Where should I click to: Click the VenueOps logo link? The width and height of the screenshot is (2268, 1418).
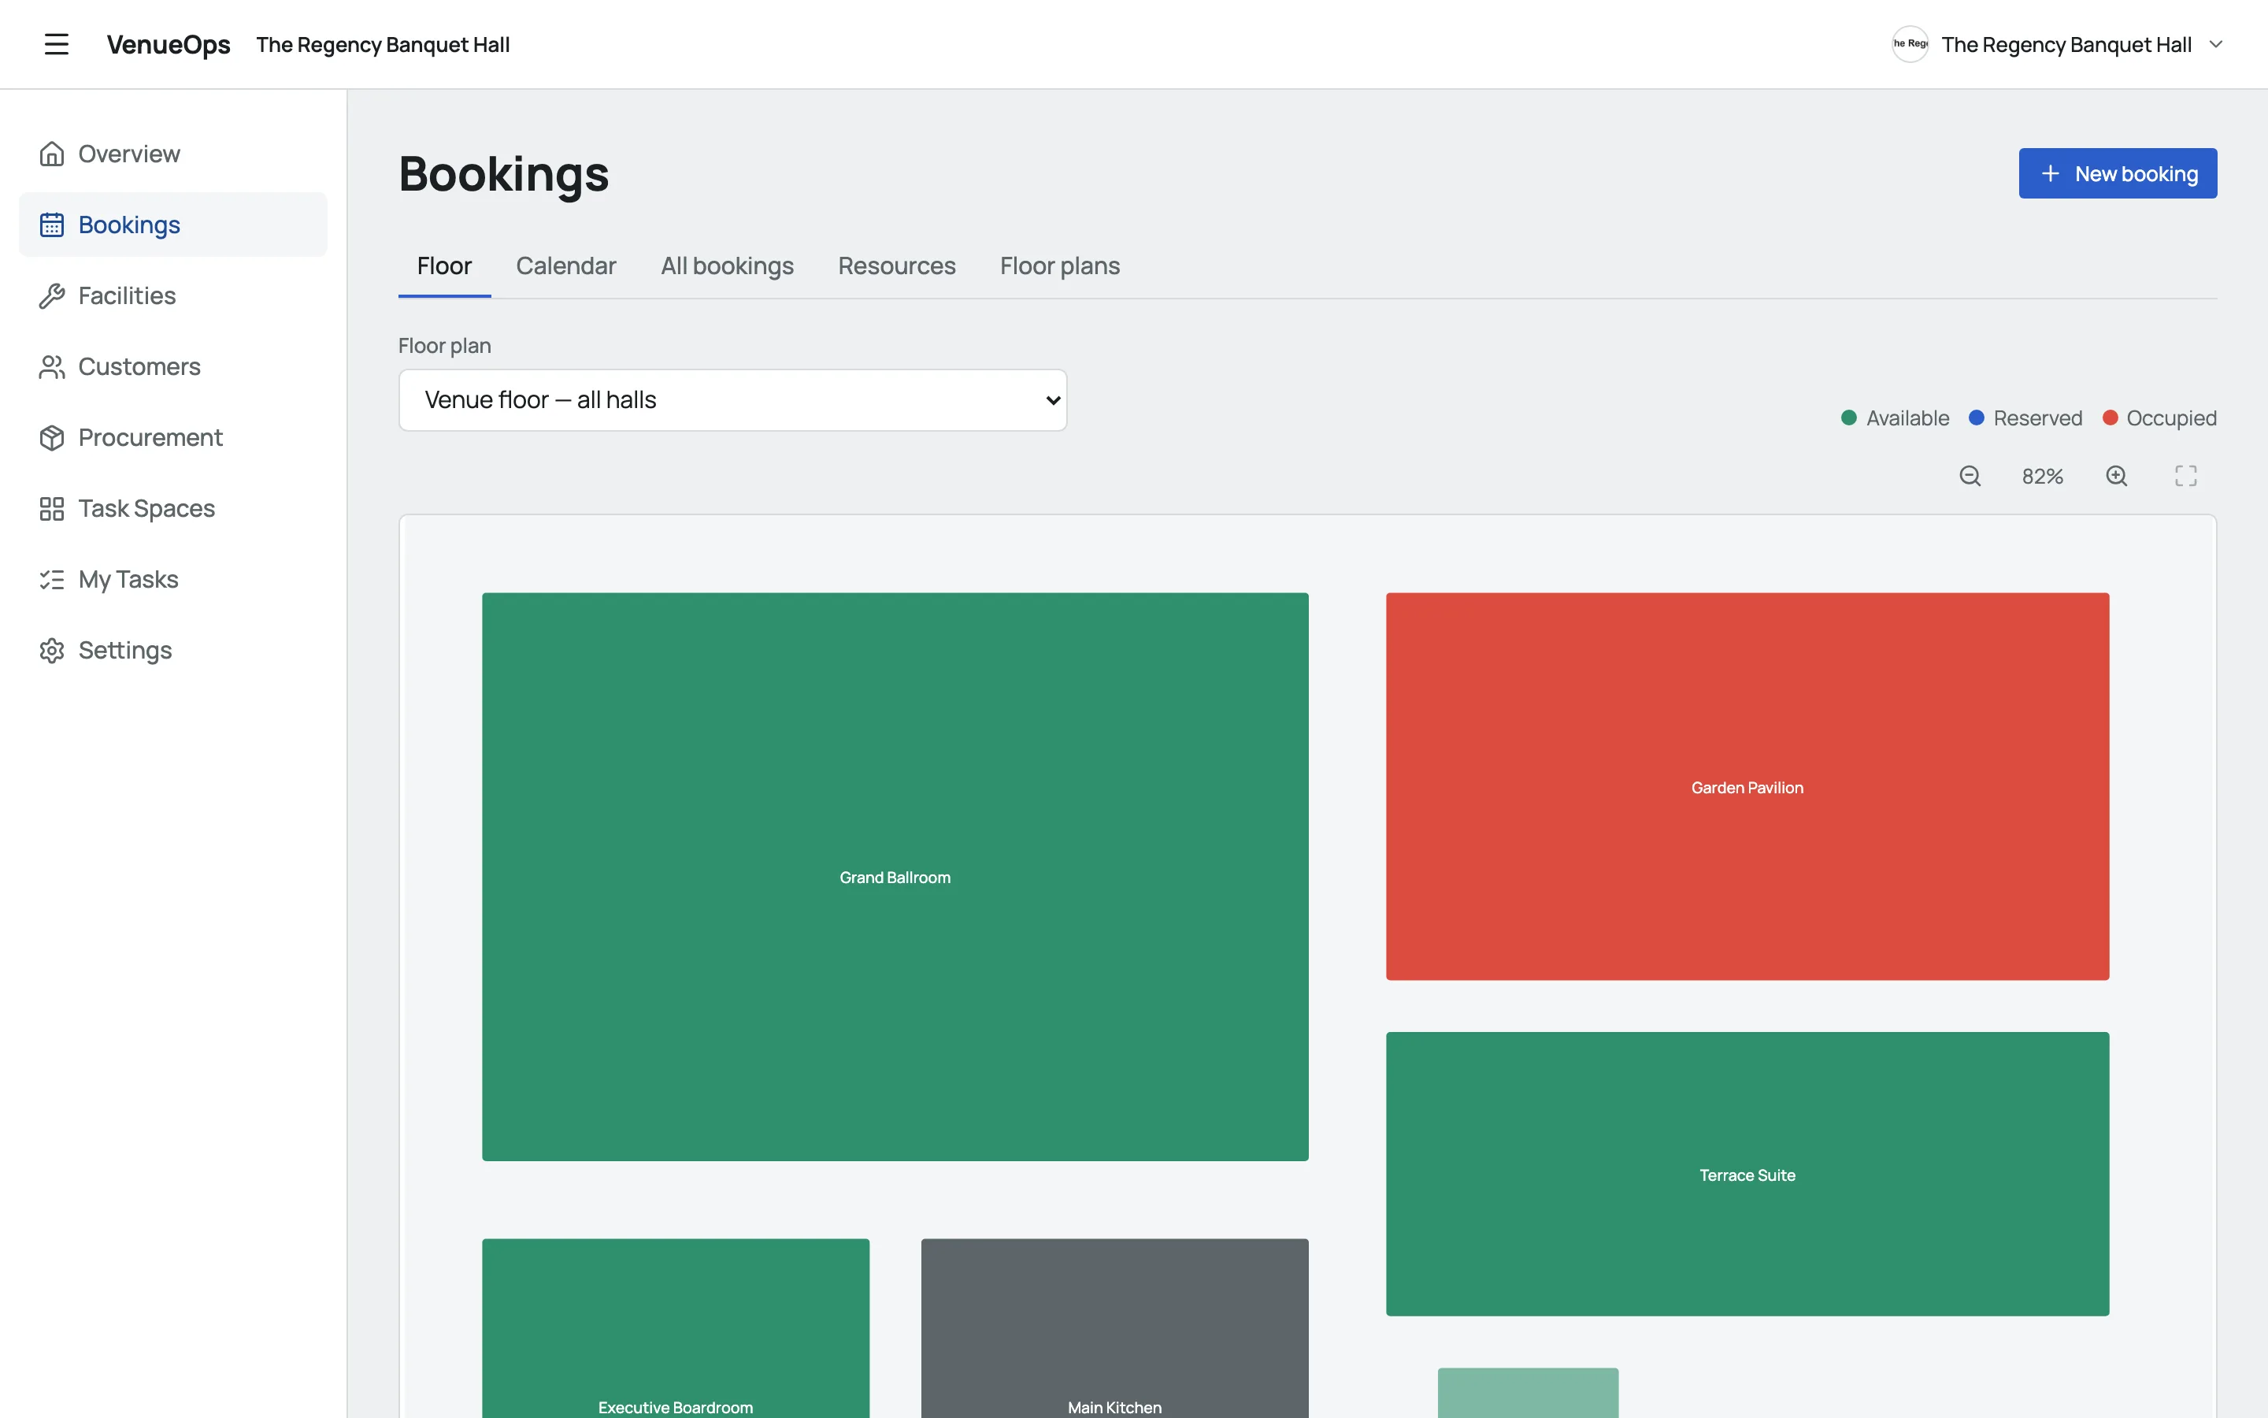click(x=169, y=44)
